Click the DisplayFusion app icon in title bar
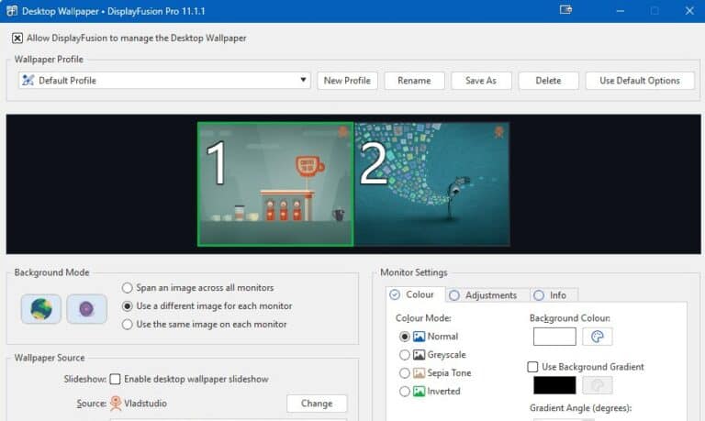Viewport: 705px width, 421px height. 12,11
